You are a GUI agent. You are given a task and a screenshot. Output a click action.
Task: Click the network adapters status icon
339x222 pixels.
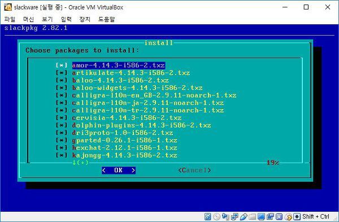(234, 216)
